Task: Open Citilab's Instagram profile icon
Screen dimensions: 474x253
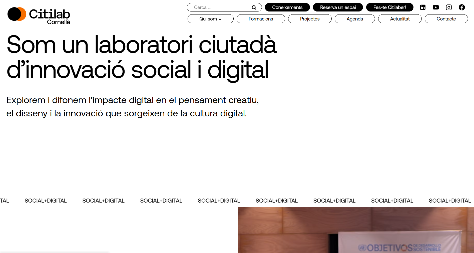Action: [x=449, y=7]
